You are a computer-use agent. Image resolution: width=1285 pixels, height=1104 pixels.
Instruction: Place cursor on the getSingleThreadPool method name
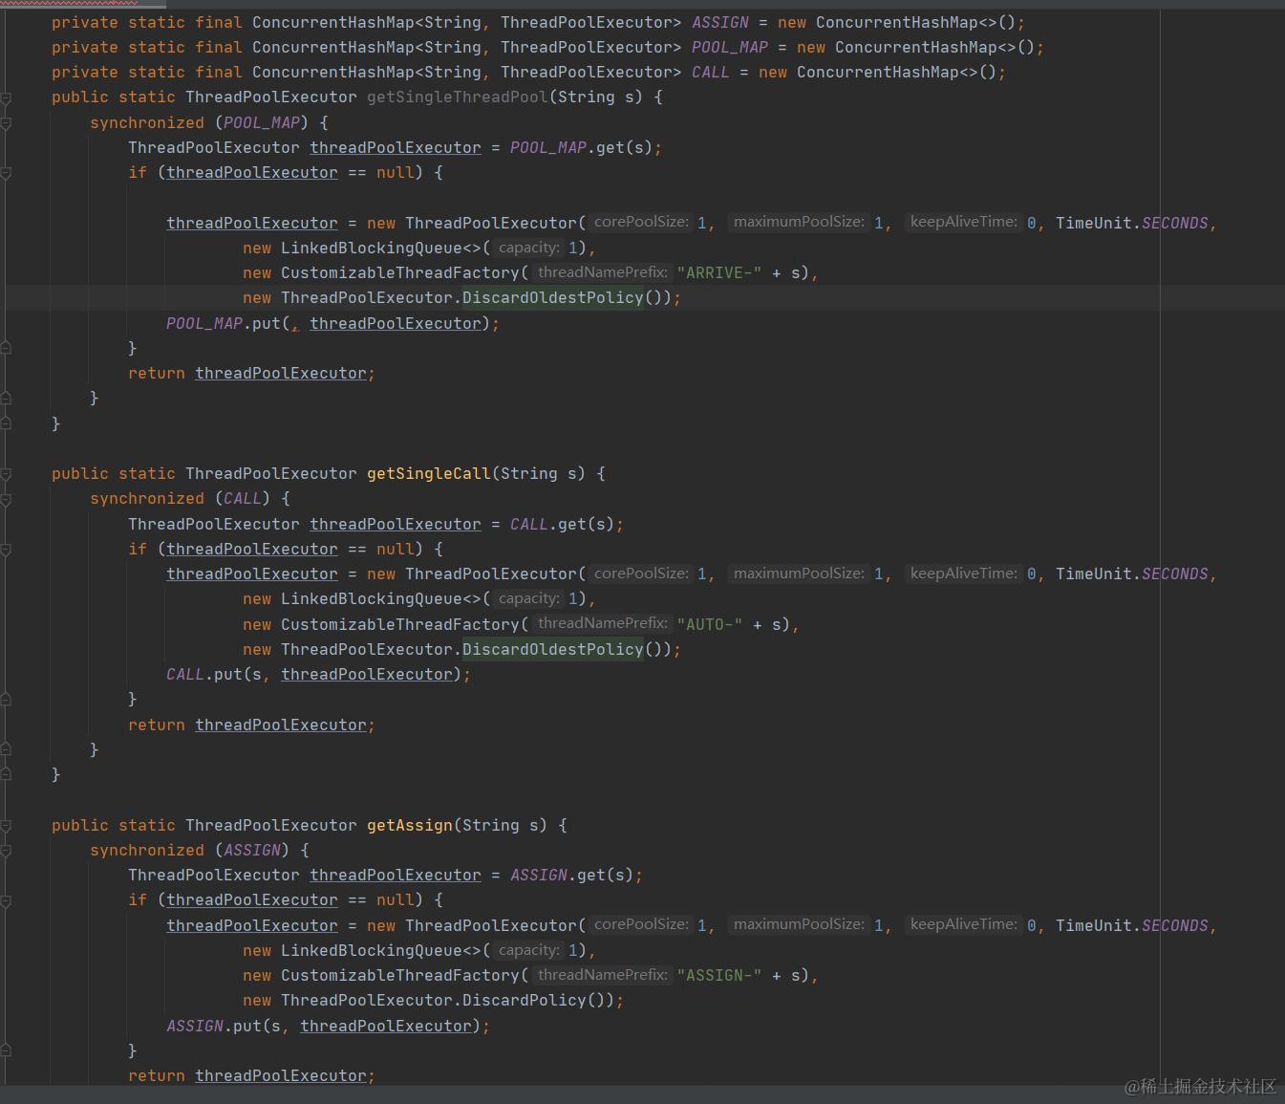coord(458,97)
